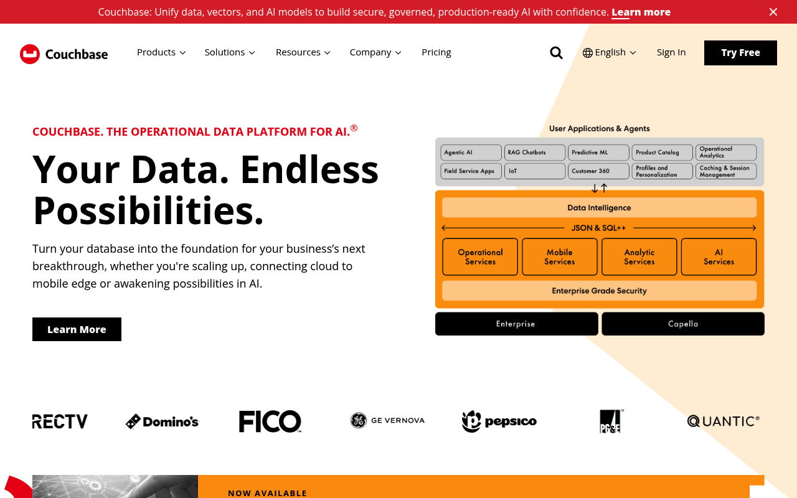Click the Domino's logo
The height and width of the screenshot is (498, 797).
(162, 421)
